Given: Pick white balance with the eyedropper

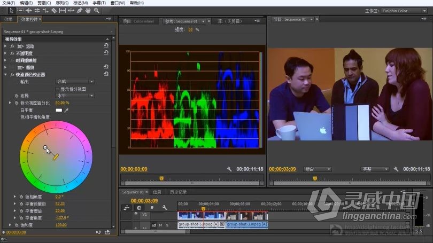Looking at the screenshot, I should point(66,110).
